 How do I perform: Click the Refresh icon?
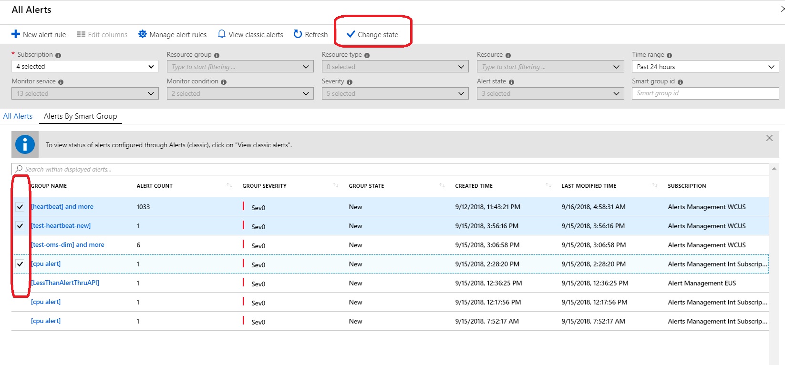[x=298, y=34]
